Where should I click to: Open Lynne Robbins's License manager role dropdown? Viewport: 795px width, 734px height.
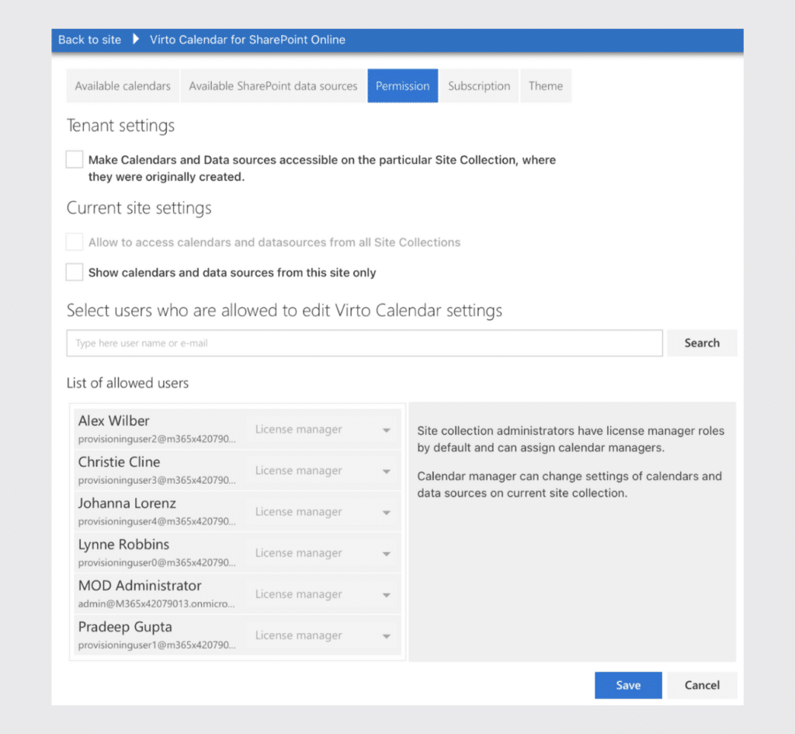pos(322,553)
